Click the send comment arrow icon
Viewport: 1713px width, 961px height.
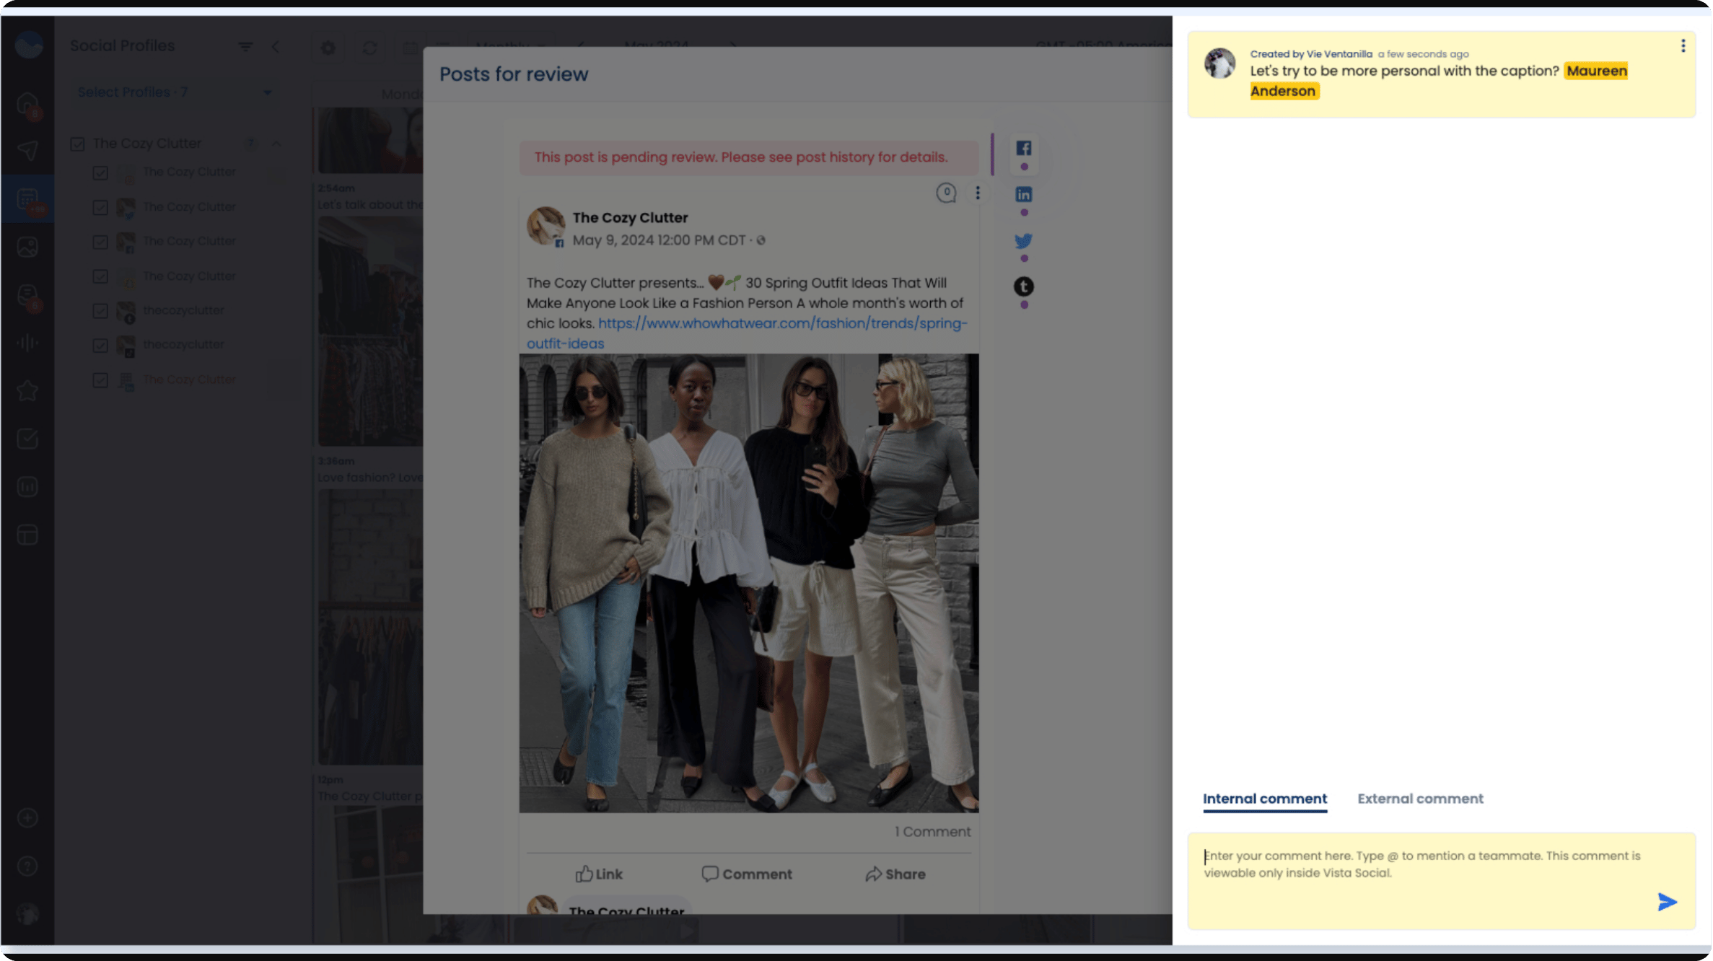tap(1667, 902)
